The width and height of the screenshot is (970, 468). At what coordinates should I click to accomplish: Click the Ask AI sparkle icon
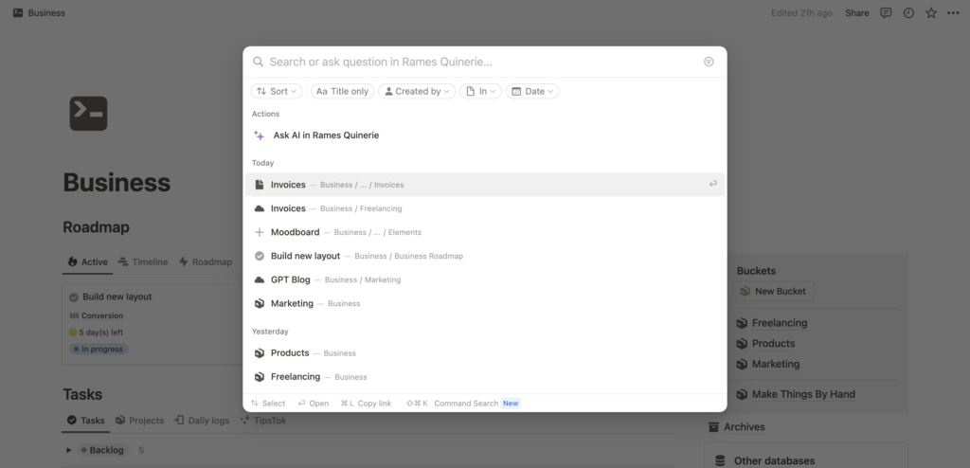260,135
